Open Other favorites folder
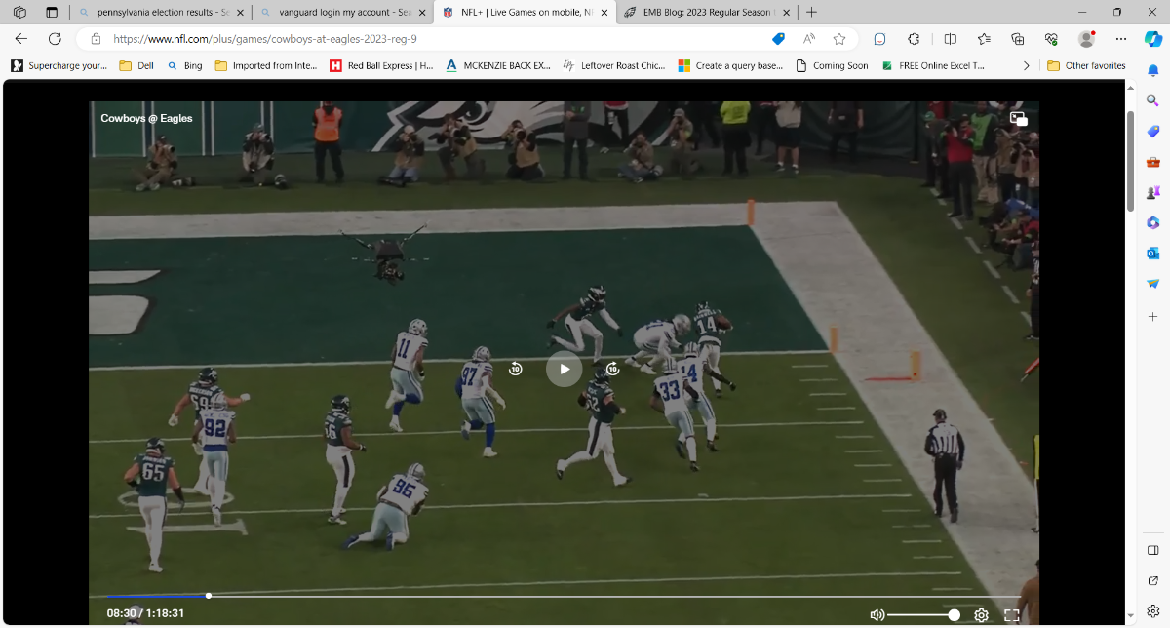Viewport: 1170px width, 628px height. (x=1086, y=65)
